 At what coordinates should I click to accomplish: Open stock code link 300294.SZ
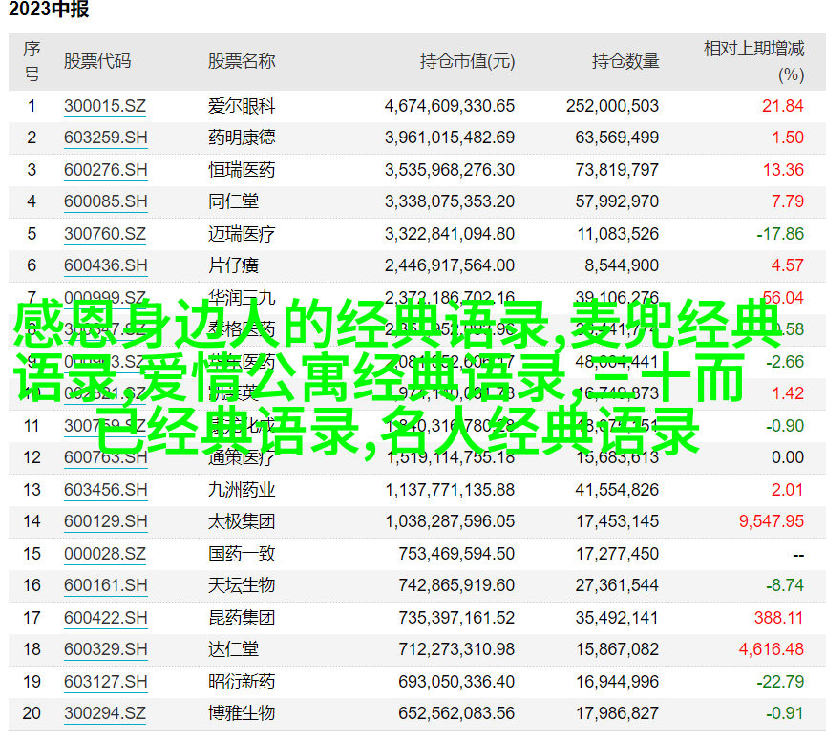click(105, 713)
